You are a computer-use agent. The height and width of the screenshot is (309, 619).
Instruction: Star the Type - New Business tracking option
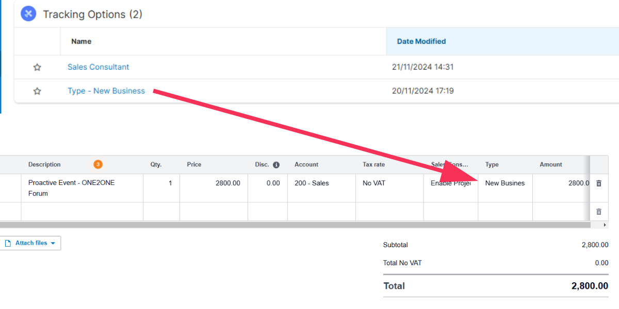[37, 91]
